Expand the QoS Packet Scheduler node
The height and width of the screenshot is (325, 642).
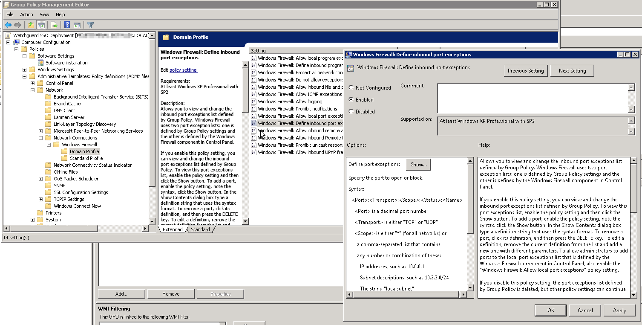pyautogui.click(x=40, y=179)
